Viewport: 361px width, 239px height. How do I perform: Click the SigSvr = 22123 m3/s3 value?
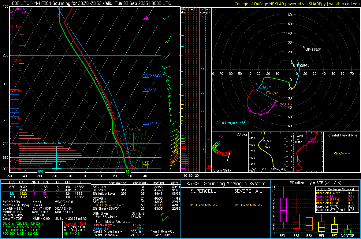(71, 219)
